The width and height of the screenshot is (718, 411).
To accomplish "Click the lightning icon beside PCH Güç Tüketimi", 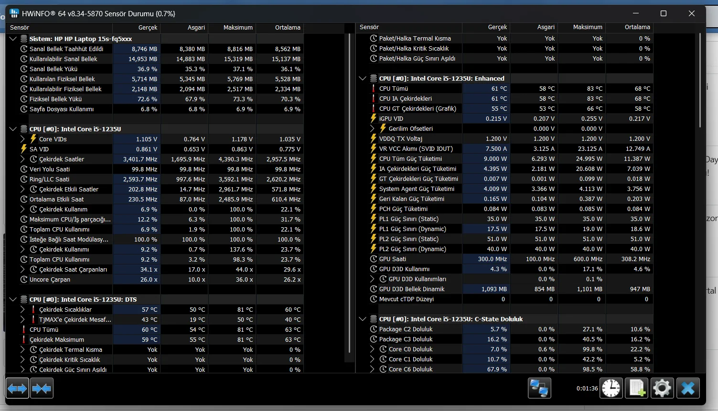I will pyautogui.click(x=374, y=209).
